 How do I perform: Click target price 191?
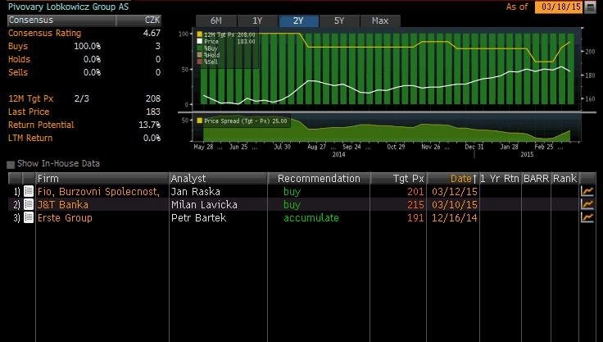point(415,217)
